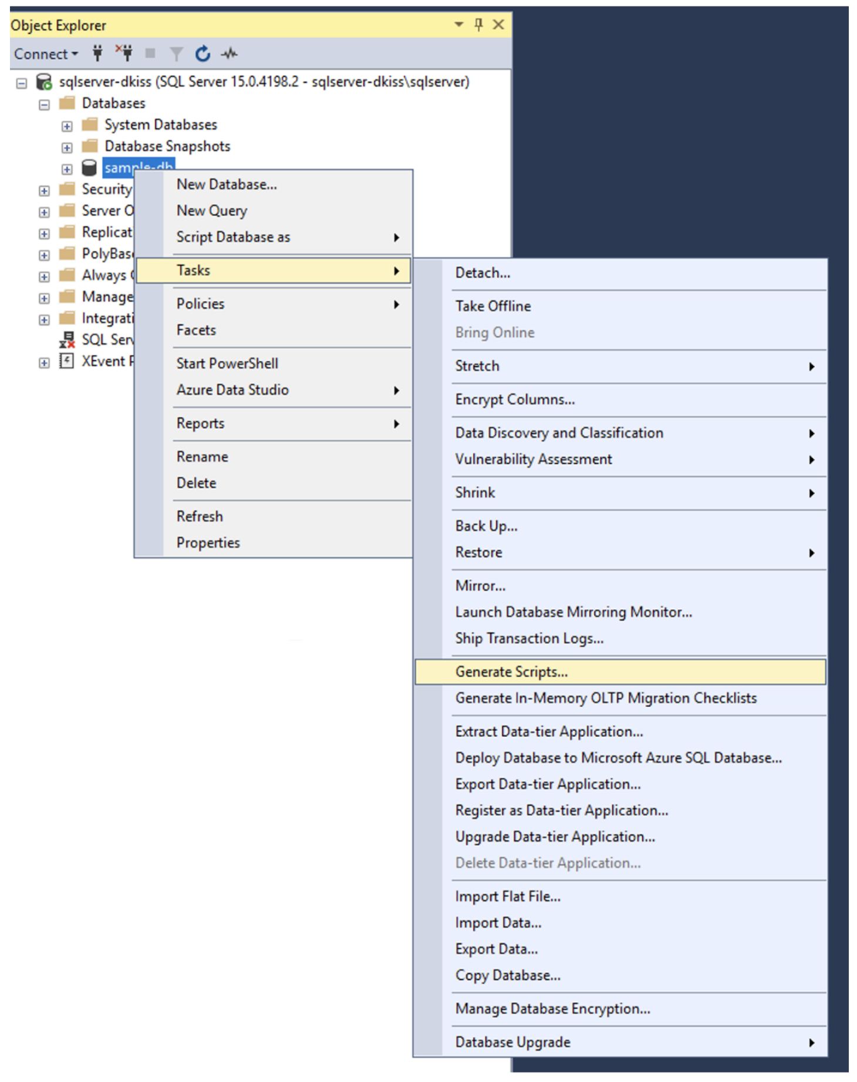Choose New Database... from context menu
Screen dimensions: 857x1082
point(274,184)
